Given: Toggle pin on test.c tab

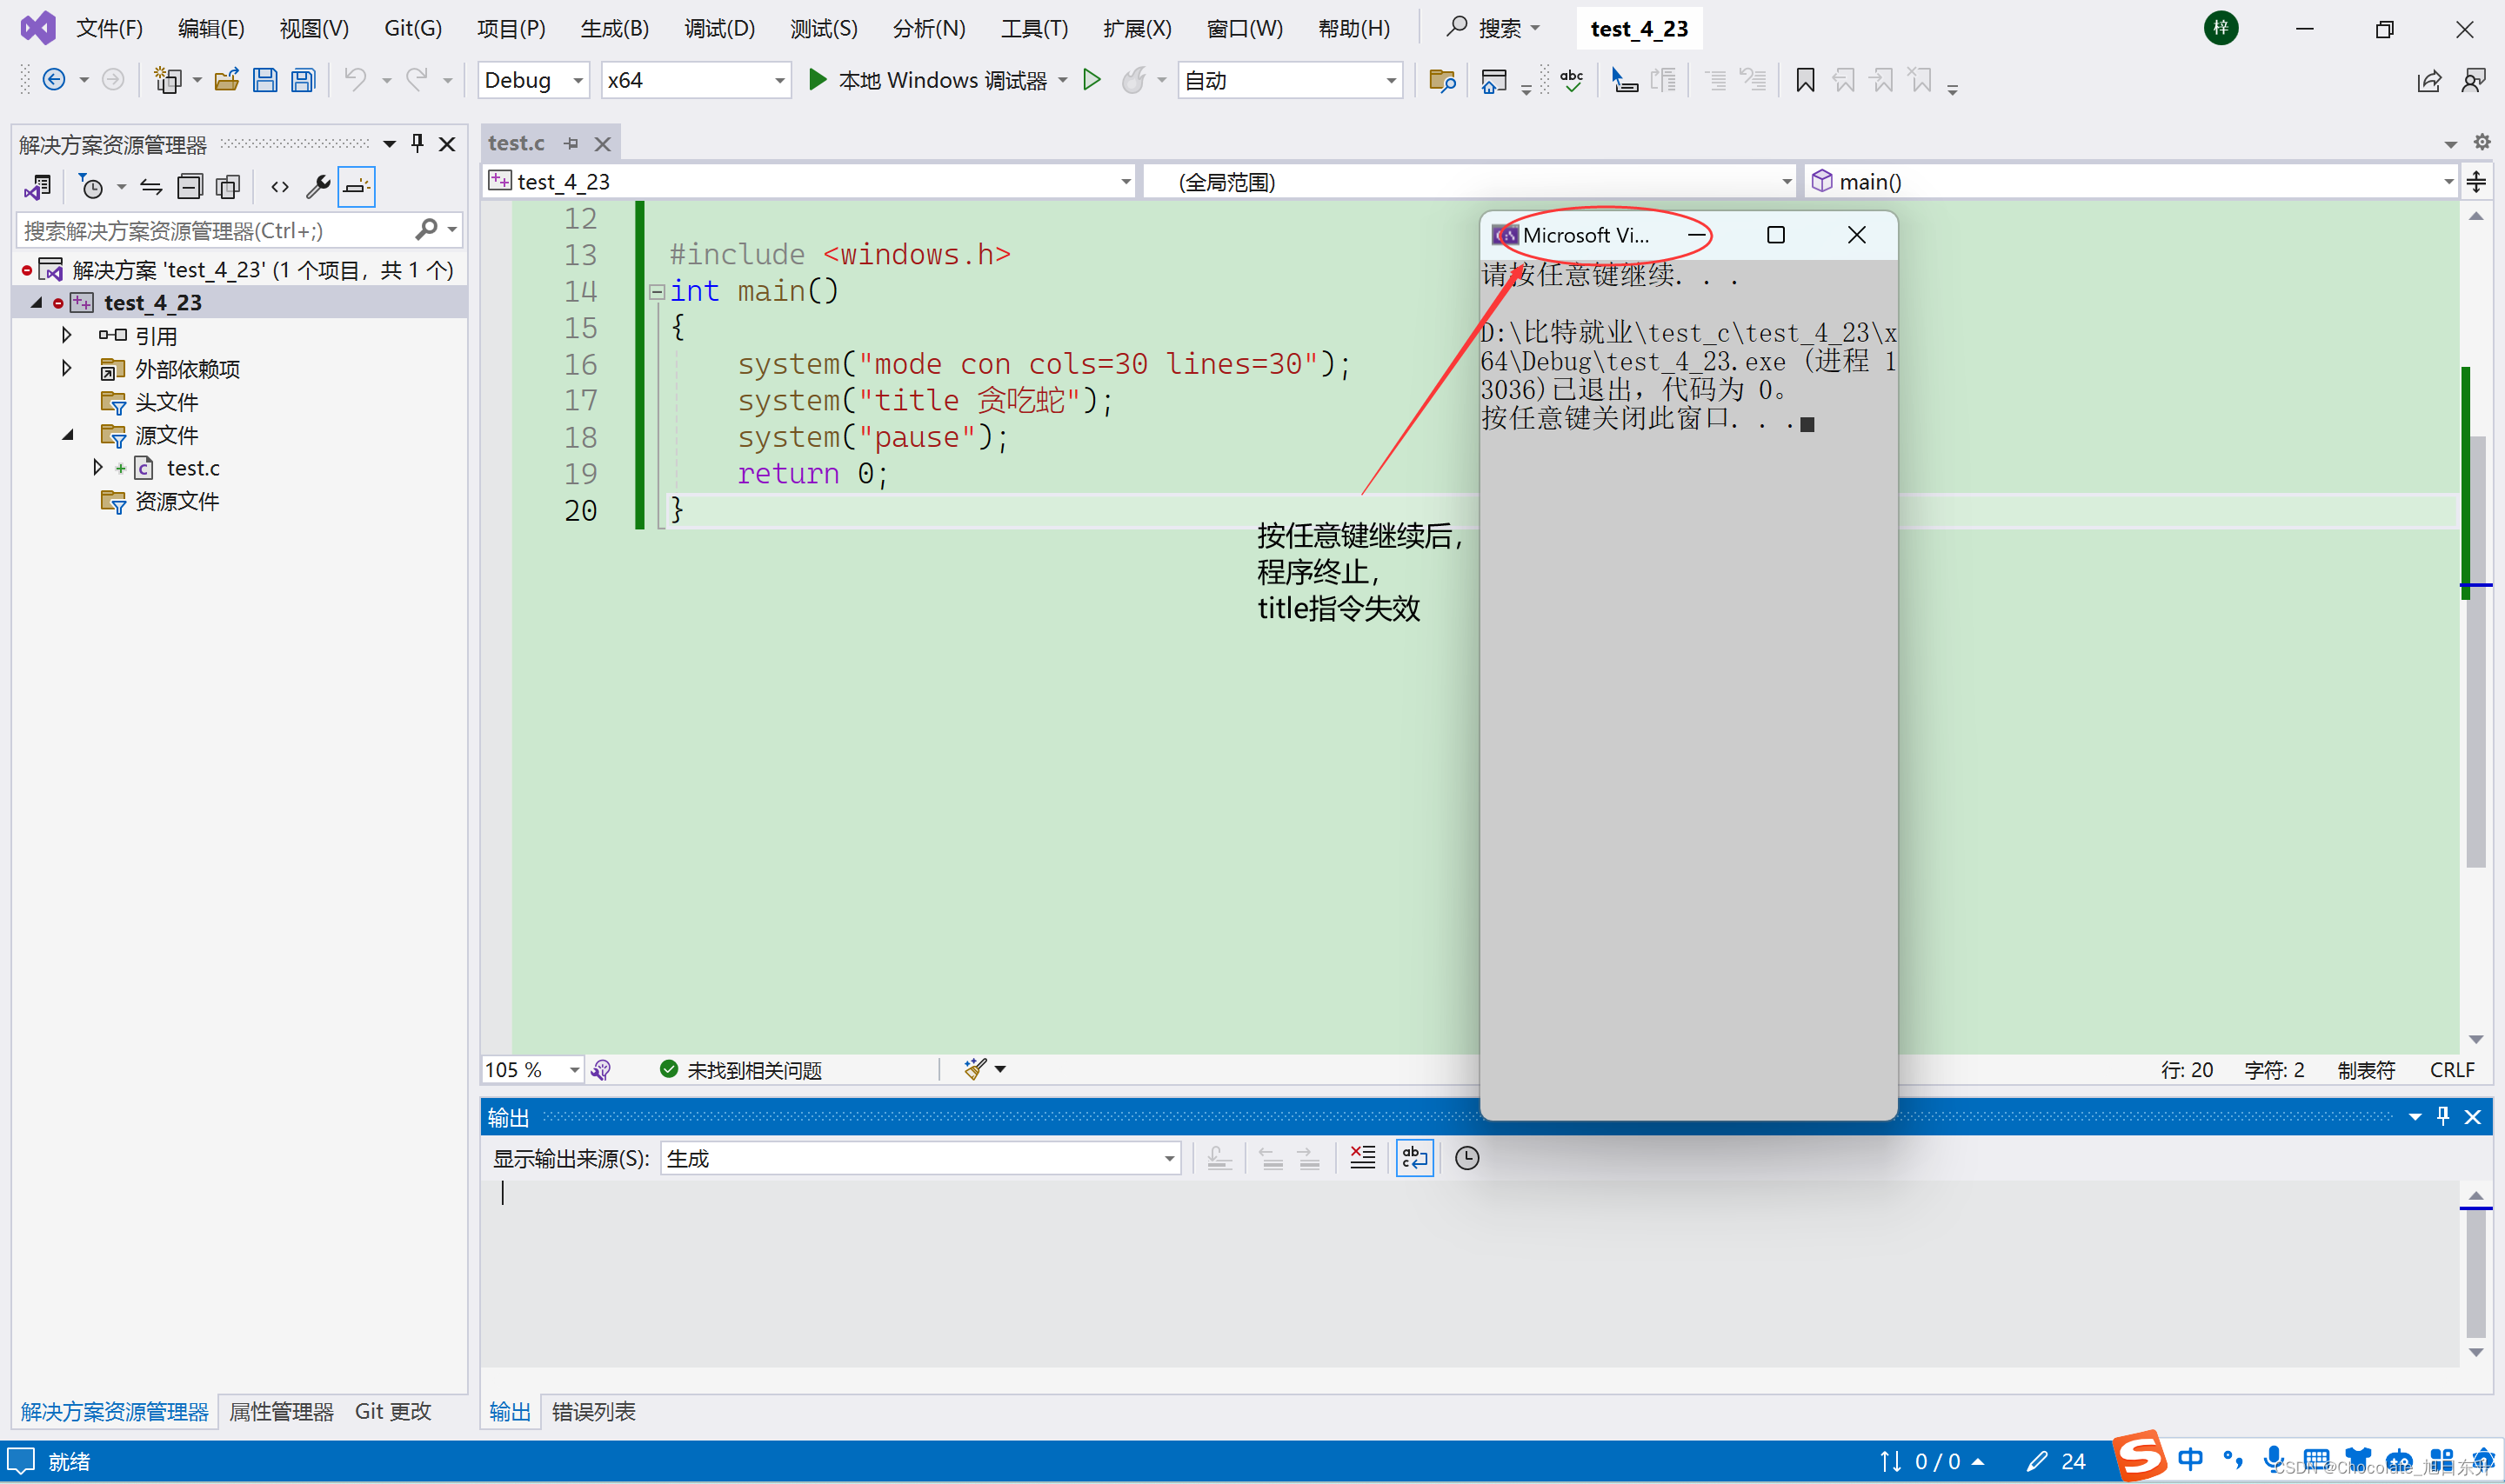Looking at the screenshot, I should (x=571, y=143).
